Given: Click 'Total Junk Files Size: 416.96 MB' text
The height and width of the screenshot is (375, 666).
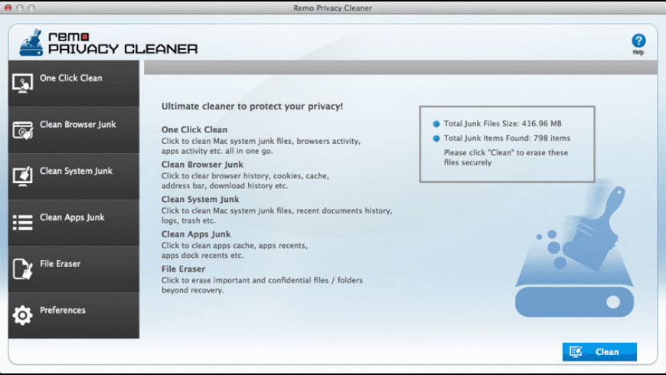Looking at the screenshot, I should point(502,123).
